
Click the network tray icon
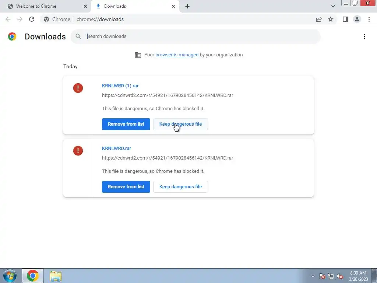331,276
